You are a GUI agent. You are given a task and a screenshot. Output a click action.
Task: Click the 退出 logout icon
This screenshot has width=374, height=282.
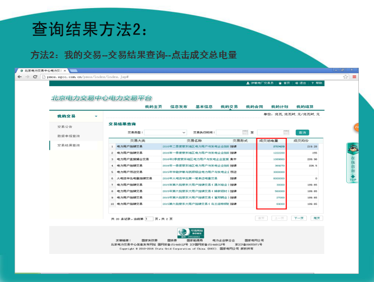(x=296, y=83)
